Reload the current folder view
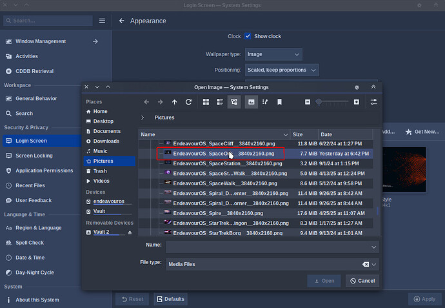 point(188,102)
